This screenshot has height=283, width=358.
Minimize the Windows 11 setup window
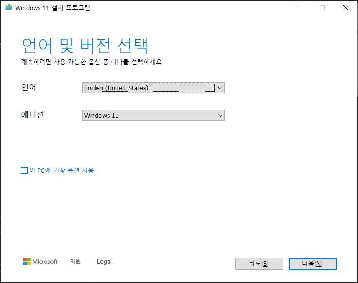(299, 8)
